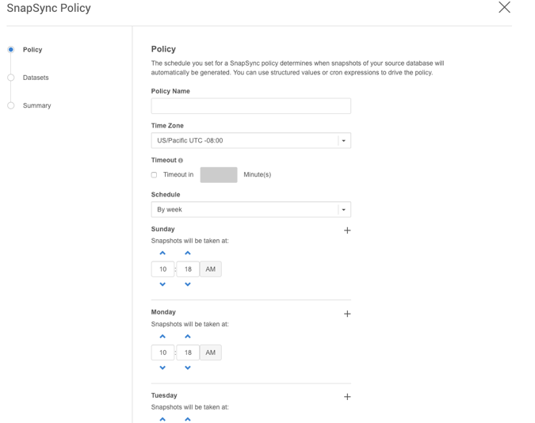Toggle Monday AM/PM button
Viewport: 535px width, 423px height.
coord(211,352)
